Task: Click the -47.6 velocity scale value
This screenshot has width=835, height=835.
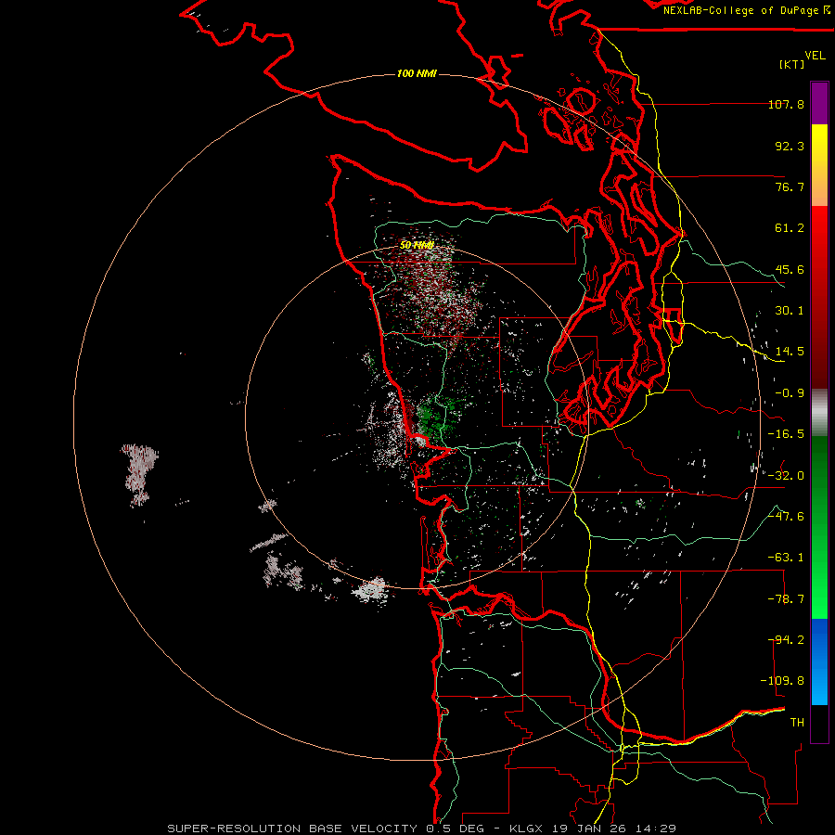Action: point(786,517)
